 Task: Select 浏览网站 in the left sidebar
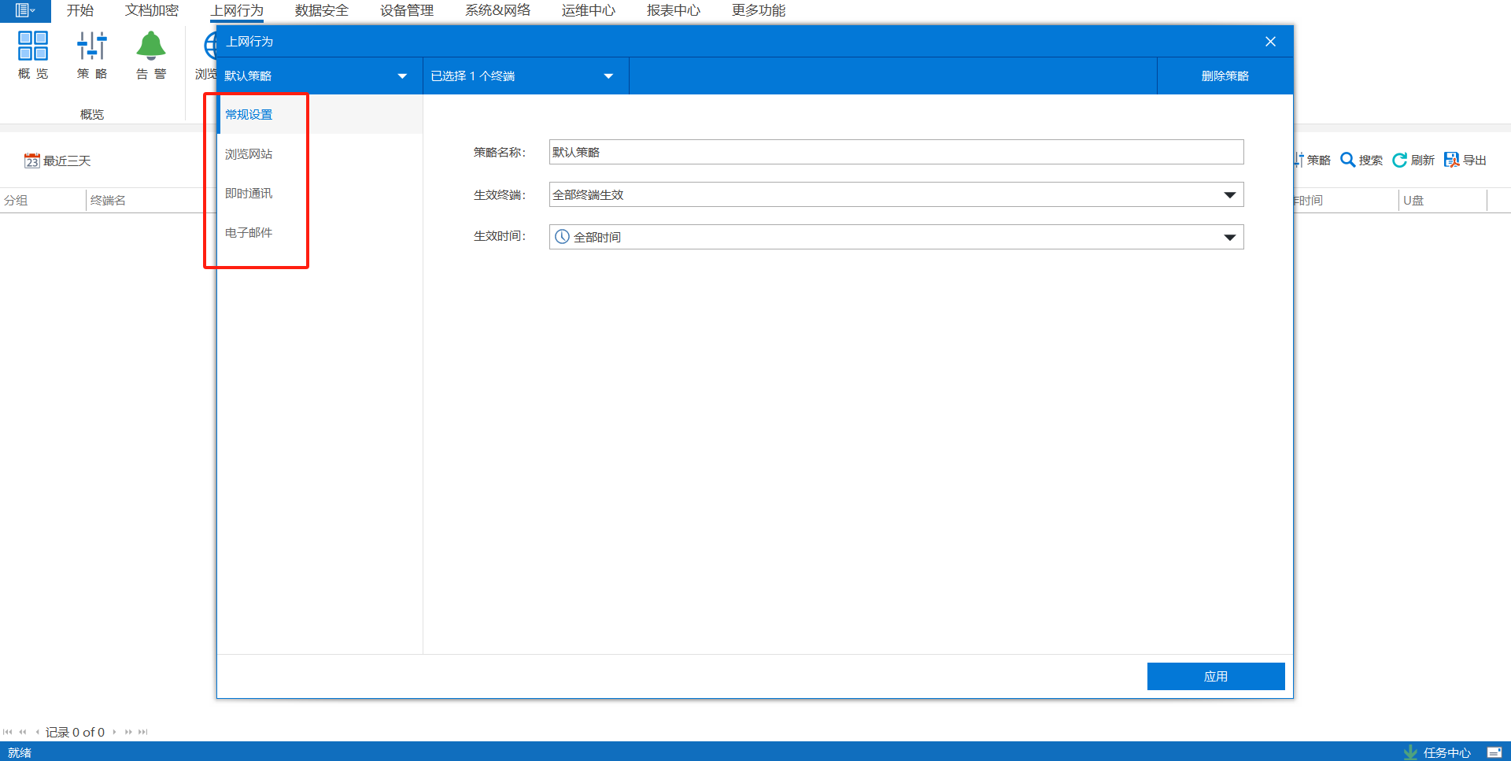coord(249,154)
